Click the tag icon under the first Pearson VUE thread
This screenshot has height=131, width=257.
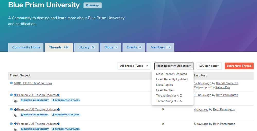15,101
